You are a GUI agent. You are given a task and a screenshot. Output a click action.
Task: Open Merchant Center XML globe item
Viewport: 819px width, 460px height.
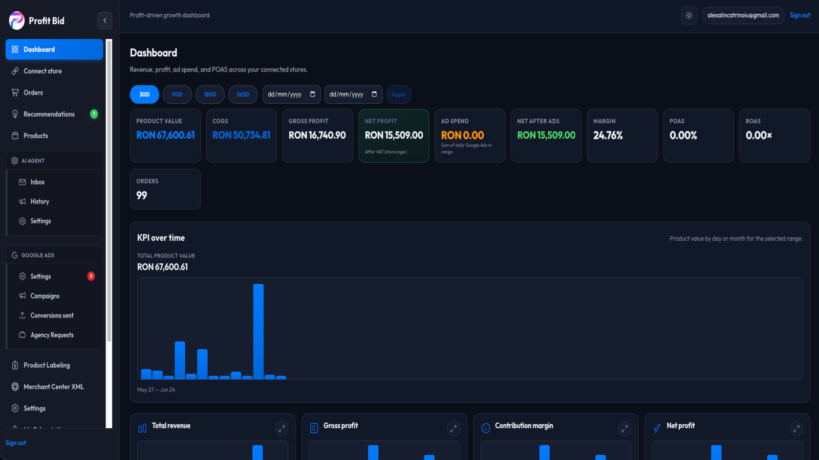click(x=54, y=387)
